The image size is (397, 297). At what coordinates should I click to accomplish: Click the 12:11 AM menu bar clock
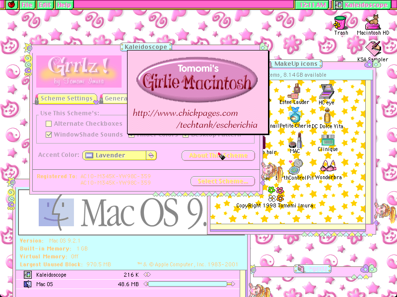pyautogui.click(x=312, y=5)
